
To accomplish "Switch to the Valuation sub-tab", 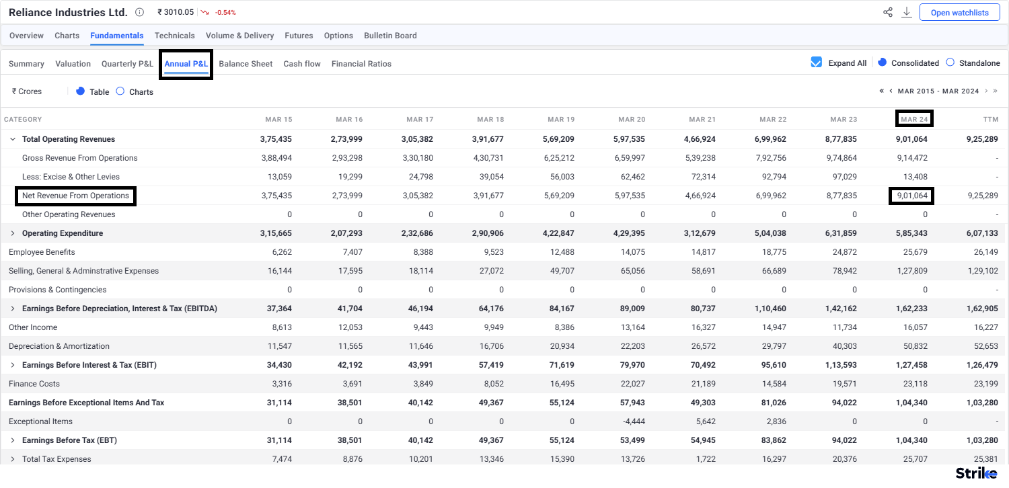I will [73, 64].
